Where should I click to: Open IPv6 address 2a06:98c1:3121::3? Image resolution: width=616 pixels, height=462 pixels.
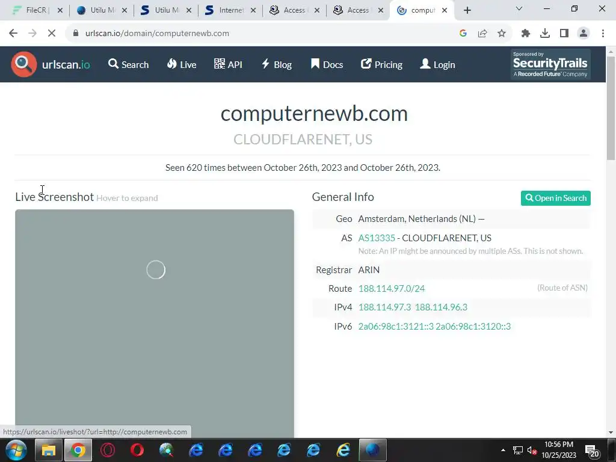point(396,327)
